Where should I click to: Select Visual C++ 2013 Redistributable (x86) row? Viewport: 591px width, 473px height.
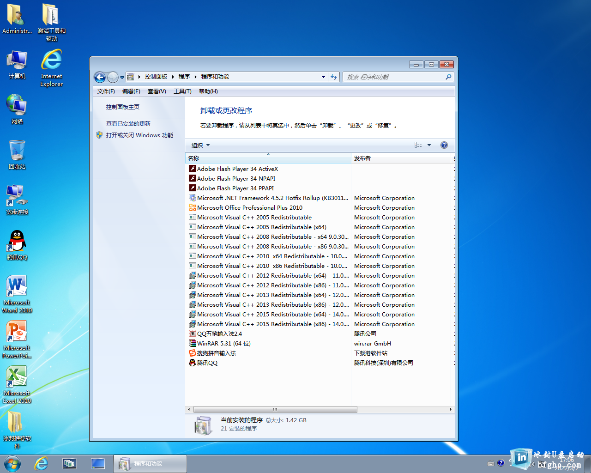click(319, 305)
